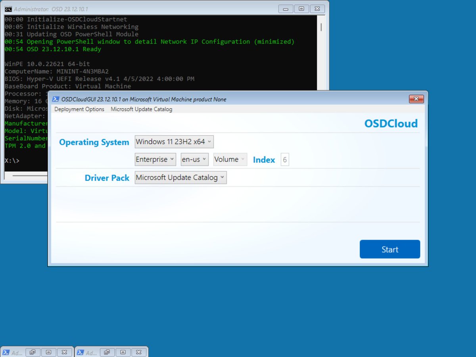
Task: Close the OSDCloudGUI window
Action: click(x=416, y=99)
